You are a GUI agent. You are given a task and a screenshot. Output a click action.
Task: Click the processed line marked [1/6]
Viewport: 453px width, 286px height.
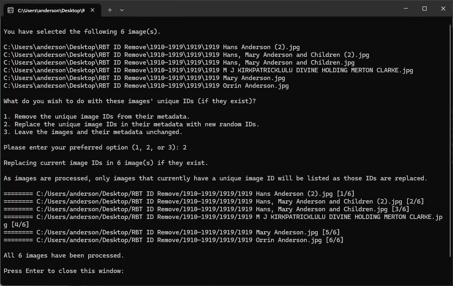[x=179, y=194]
